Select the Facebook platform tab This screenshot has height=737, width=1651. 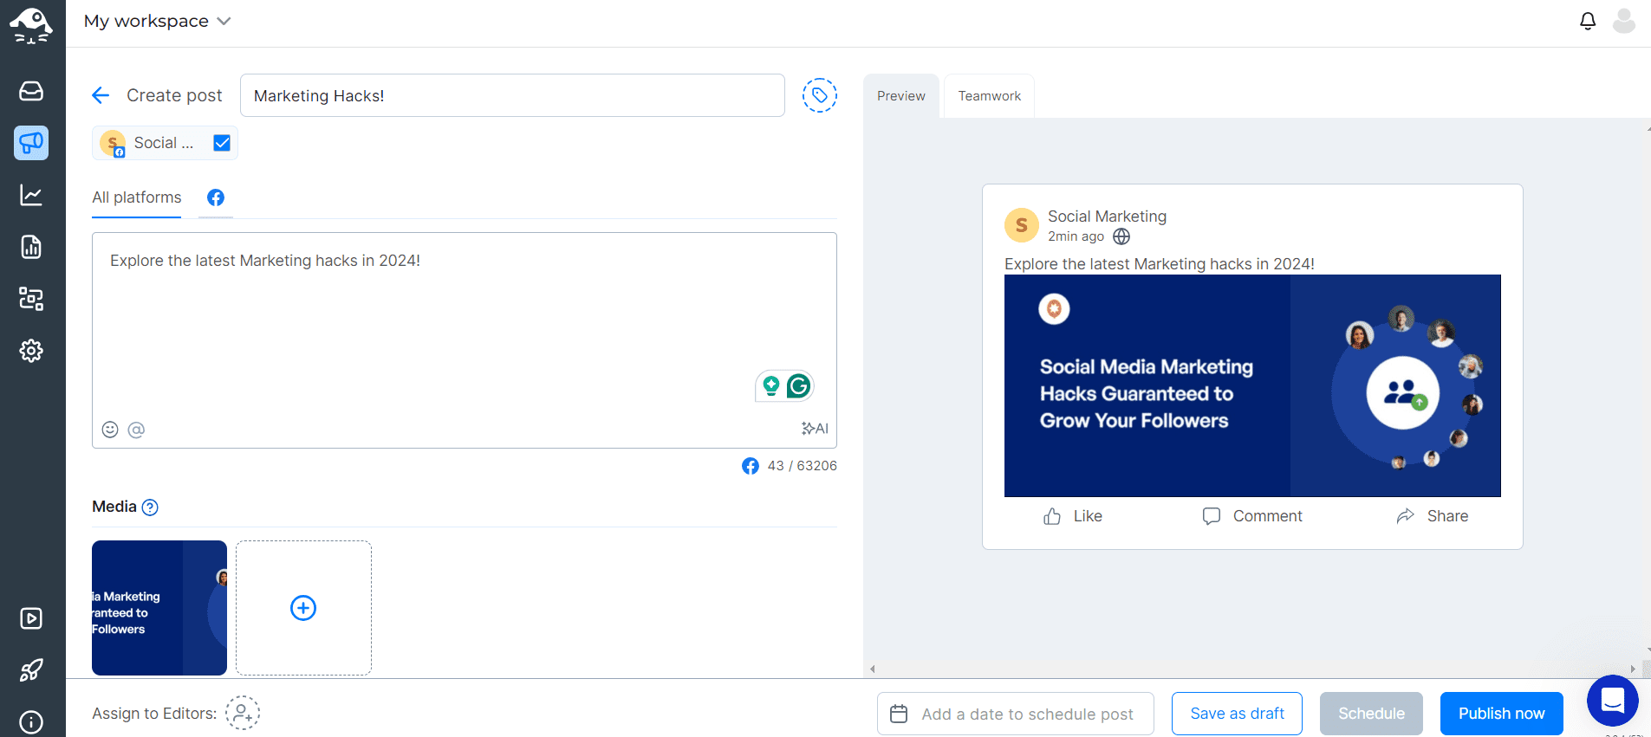(x=216, y=197)
